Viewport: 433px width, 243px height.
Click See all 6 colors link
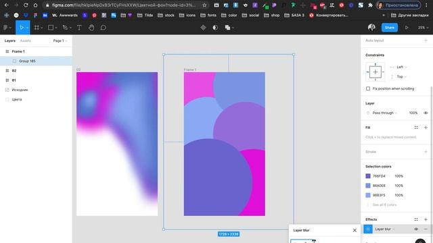[x=384, y=205]
